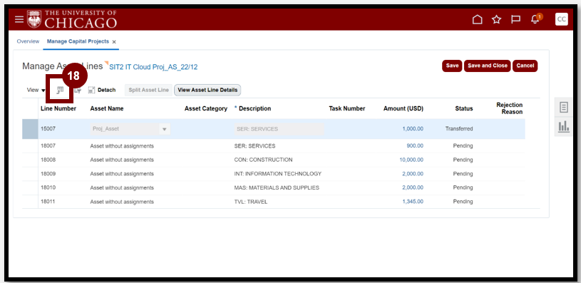Click the Split Asset Line button
581x283 pixels.
148,90
